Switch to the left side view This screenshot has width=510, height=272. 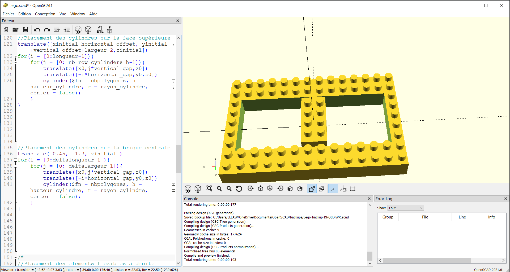coord(280,189)
